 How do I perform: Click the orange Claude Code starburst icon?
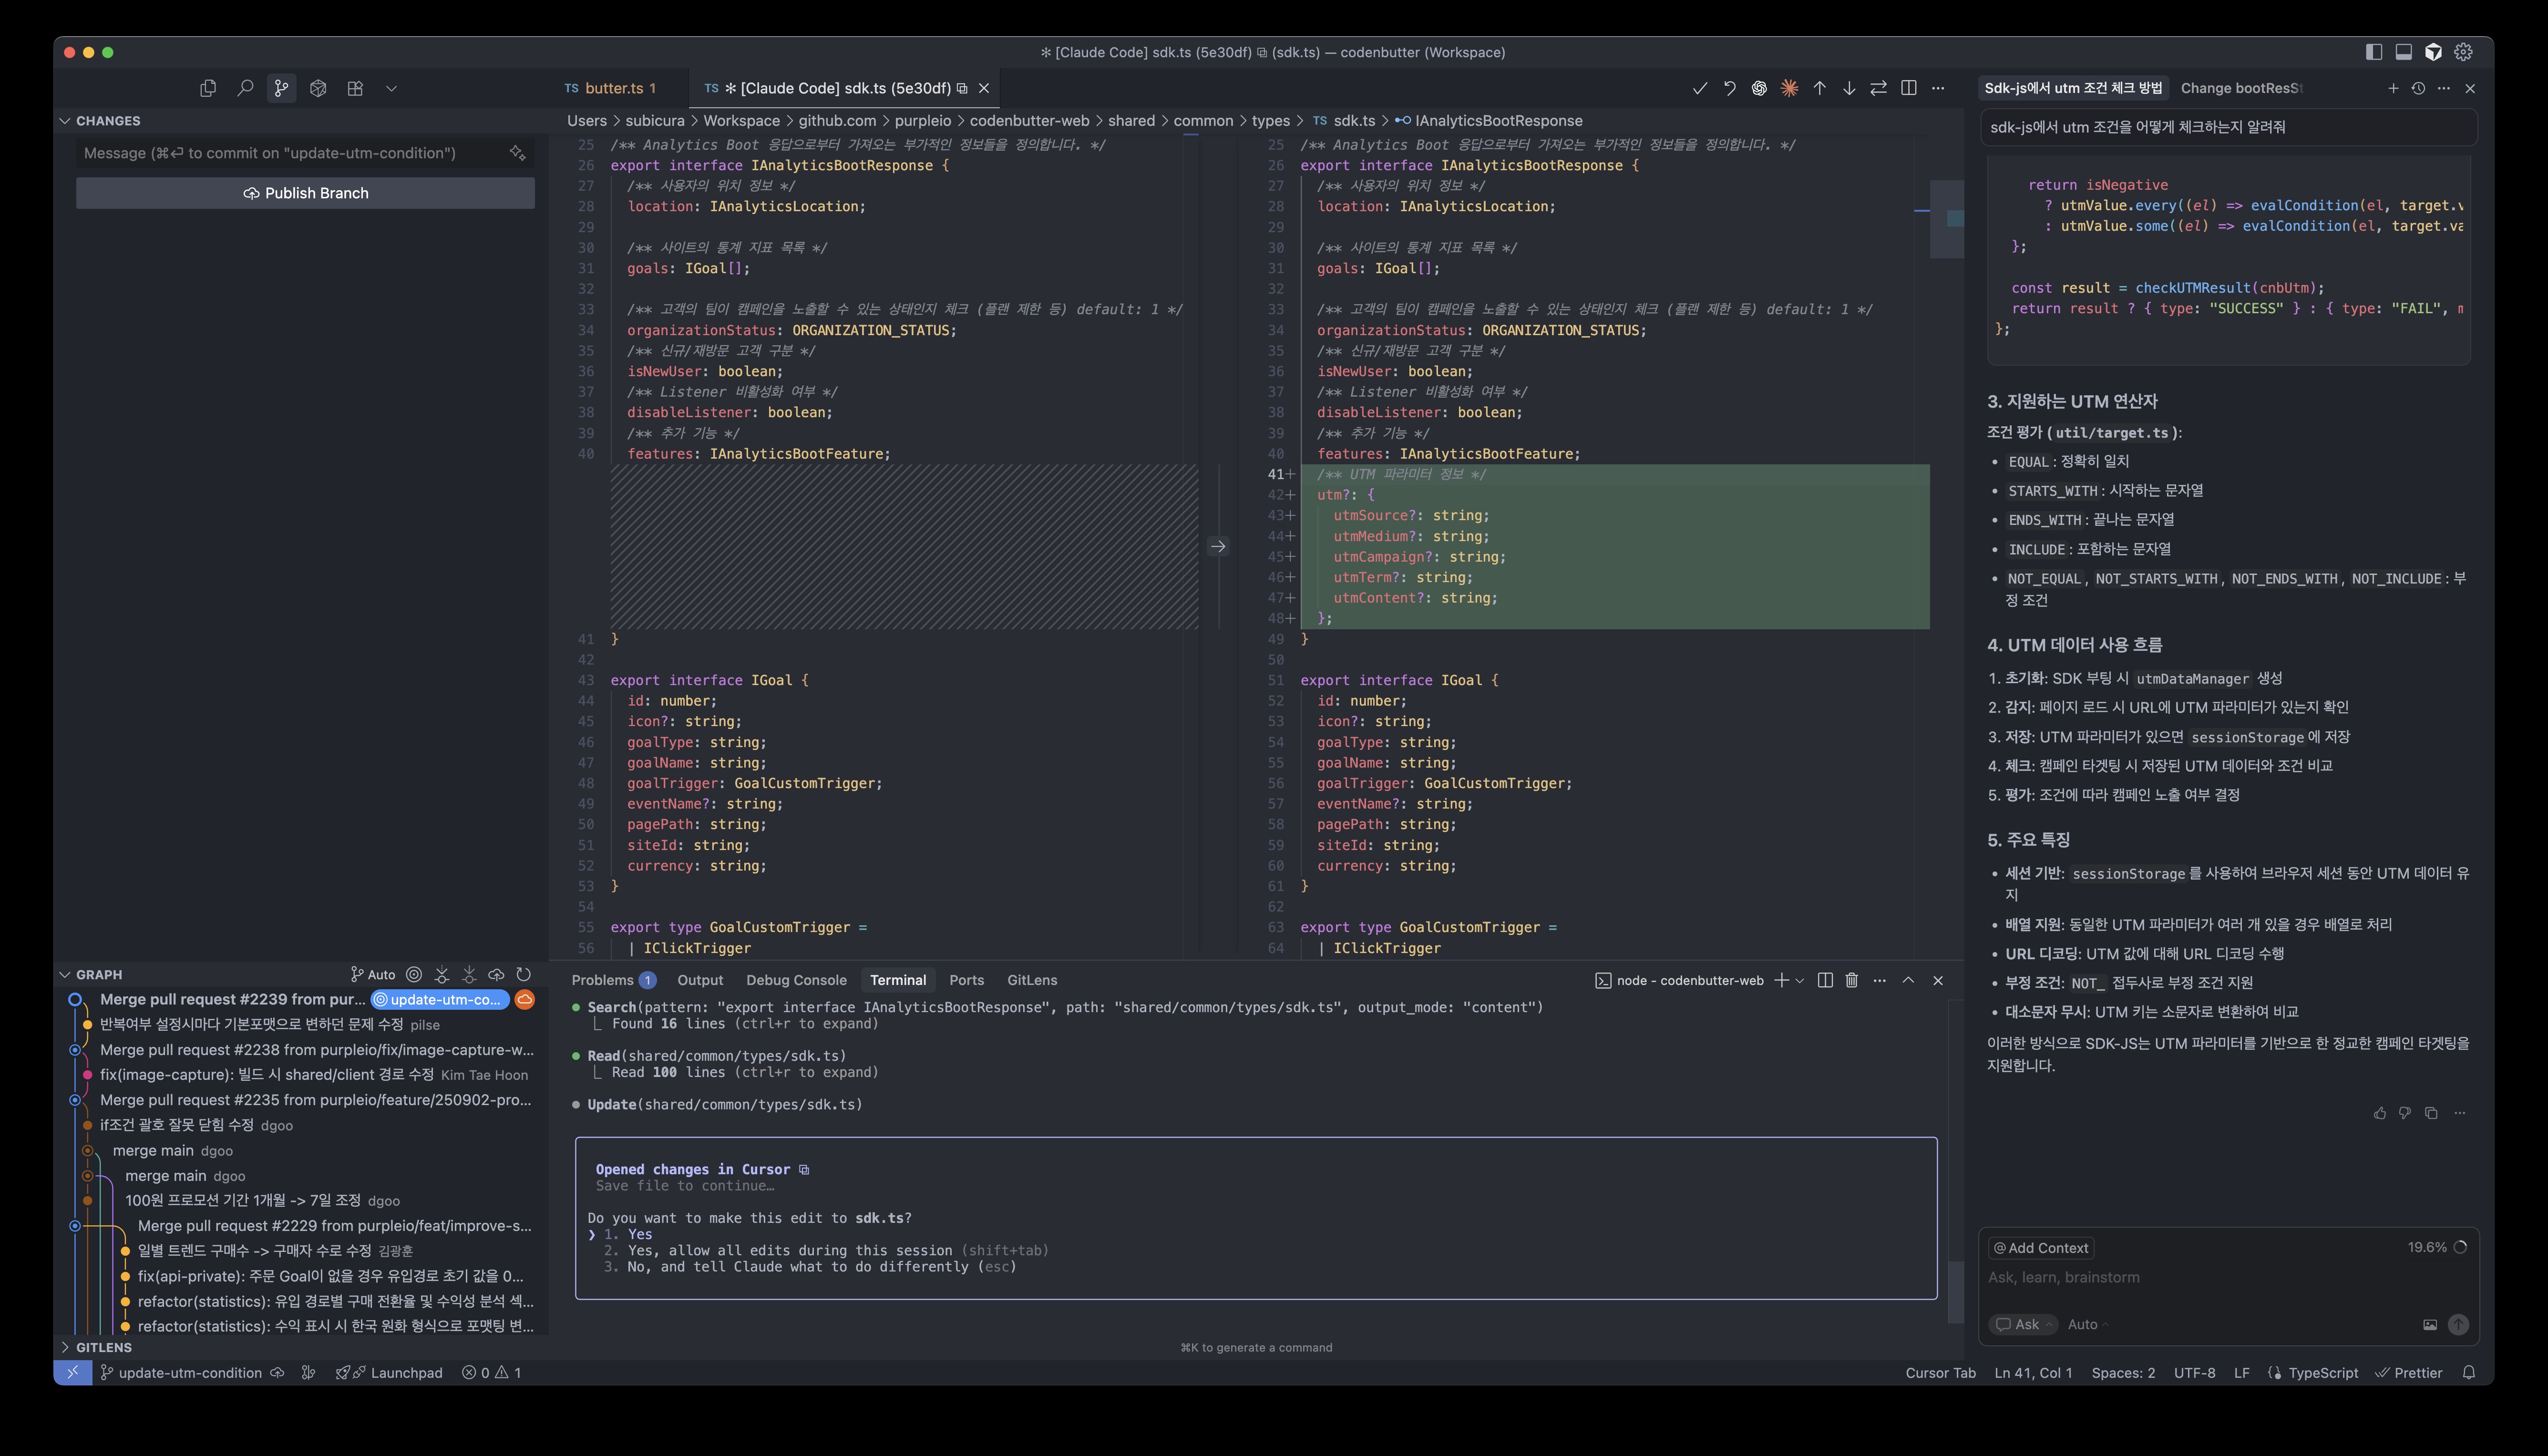[x=1789, y=88]
